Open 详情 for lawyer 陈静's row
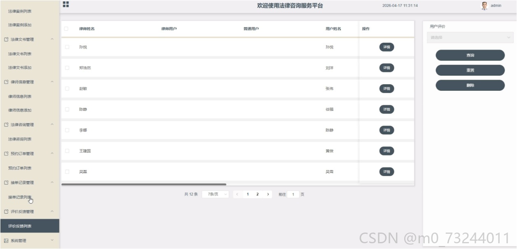The width and height of the screenshot is (517, 249). click(x=387, y=109)
